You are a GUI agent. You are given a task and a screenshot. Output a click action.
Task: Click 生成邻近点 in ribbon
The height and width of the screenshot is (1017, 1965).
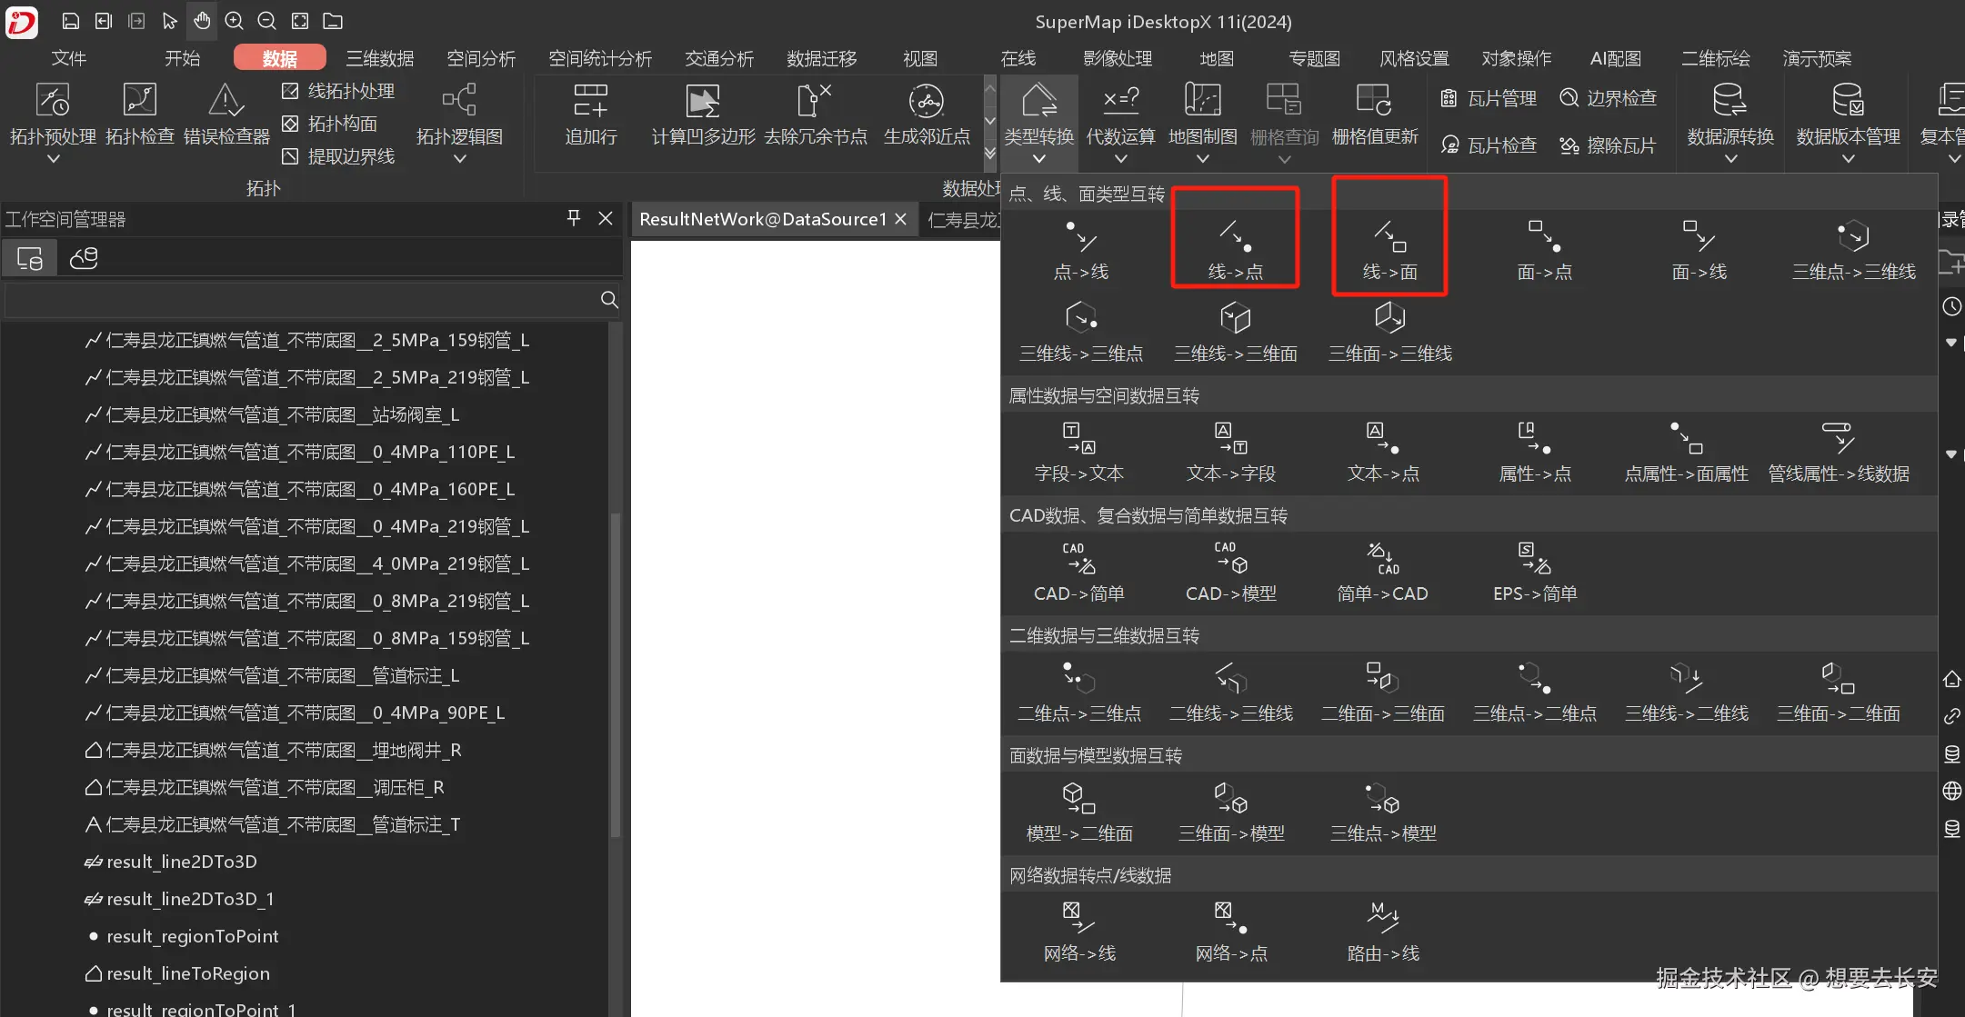pos(927,114)
